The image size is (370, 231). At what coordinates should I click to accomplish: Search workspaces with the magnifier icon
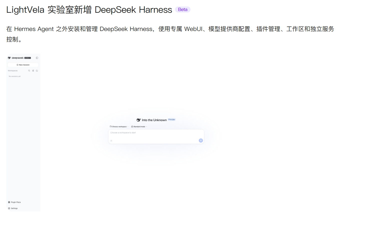tap(29, 71)
